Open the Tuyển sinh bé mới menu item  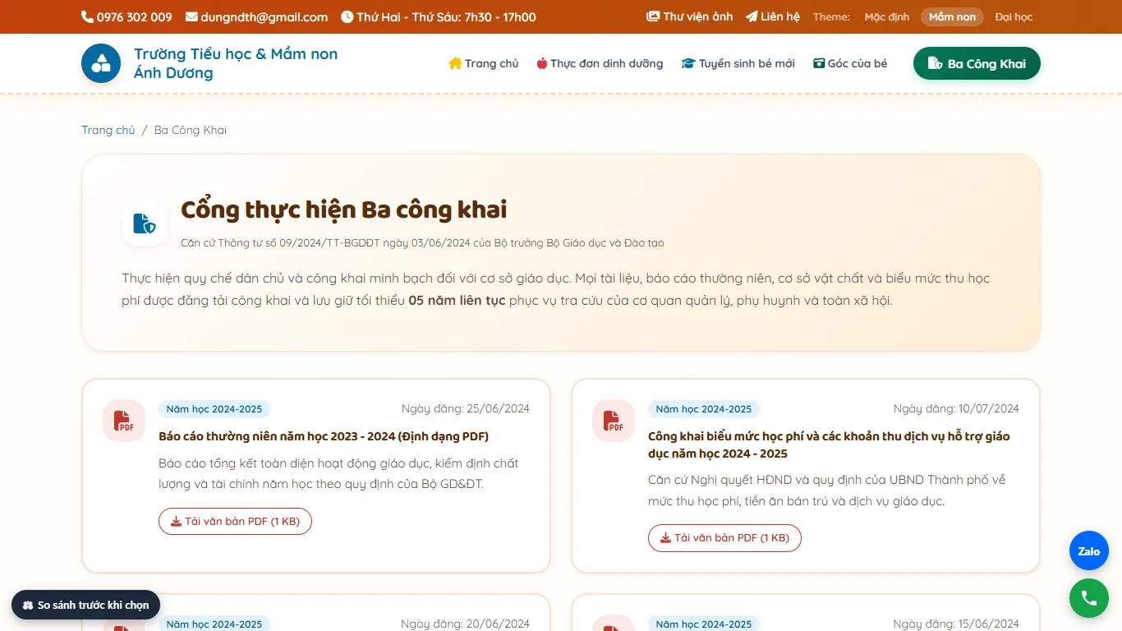pyautogui.click(x=738, y=63)
